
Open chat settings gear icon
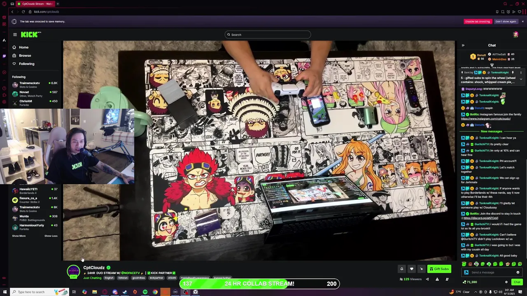(506, 282)
